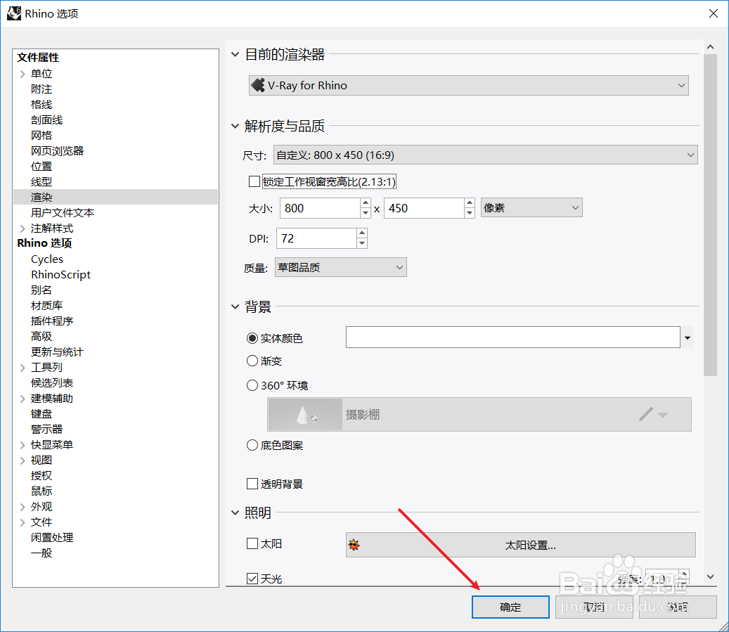The width and height of the screenshot is (729, 632).
Task: Select the 360° 环境 radio button
Action: (x=252, y=385)
